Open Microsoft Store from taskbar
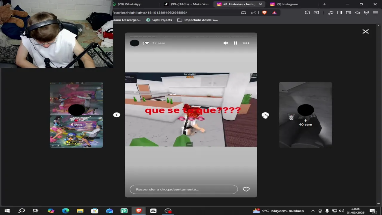The height and width of the screenshot is (215, 382). click(95, 211)
